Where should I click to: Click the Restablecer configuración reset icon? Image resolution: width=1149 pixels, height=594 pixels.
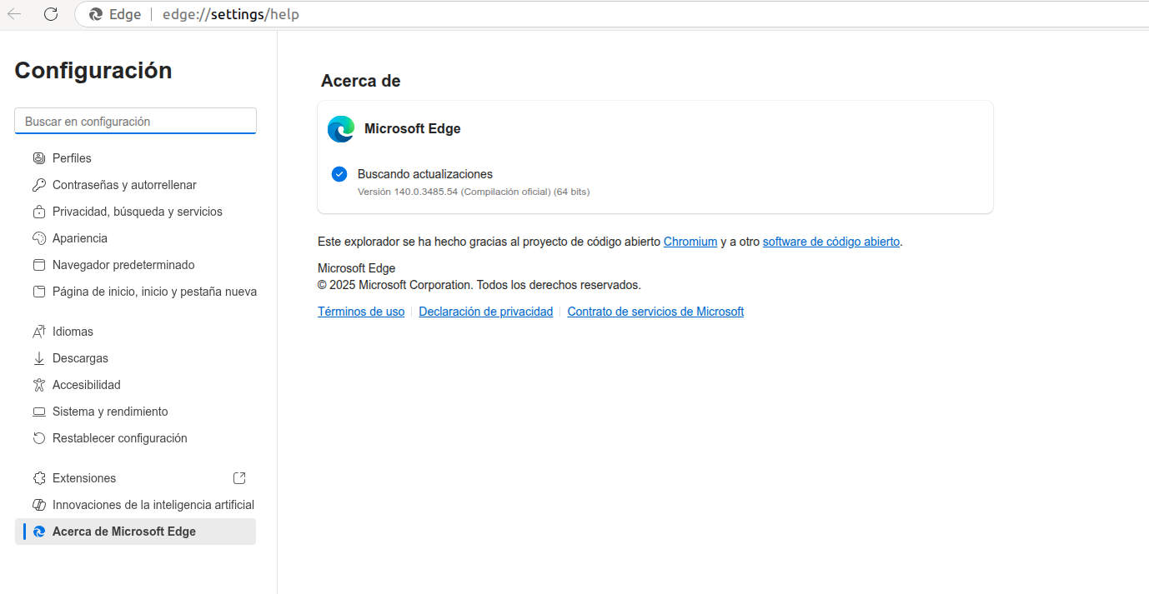(x=38, y=437)
